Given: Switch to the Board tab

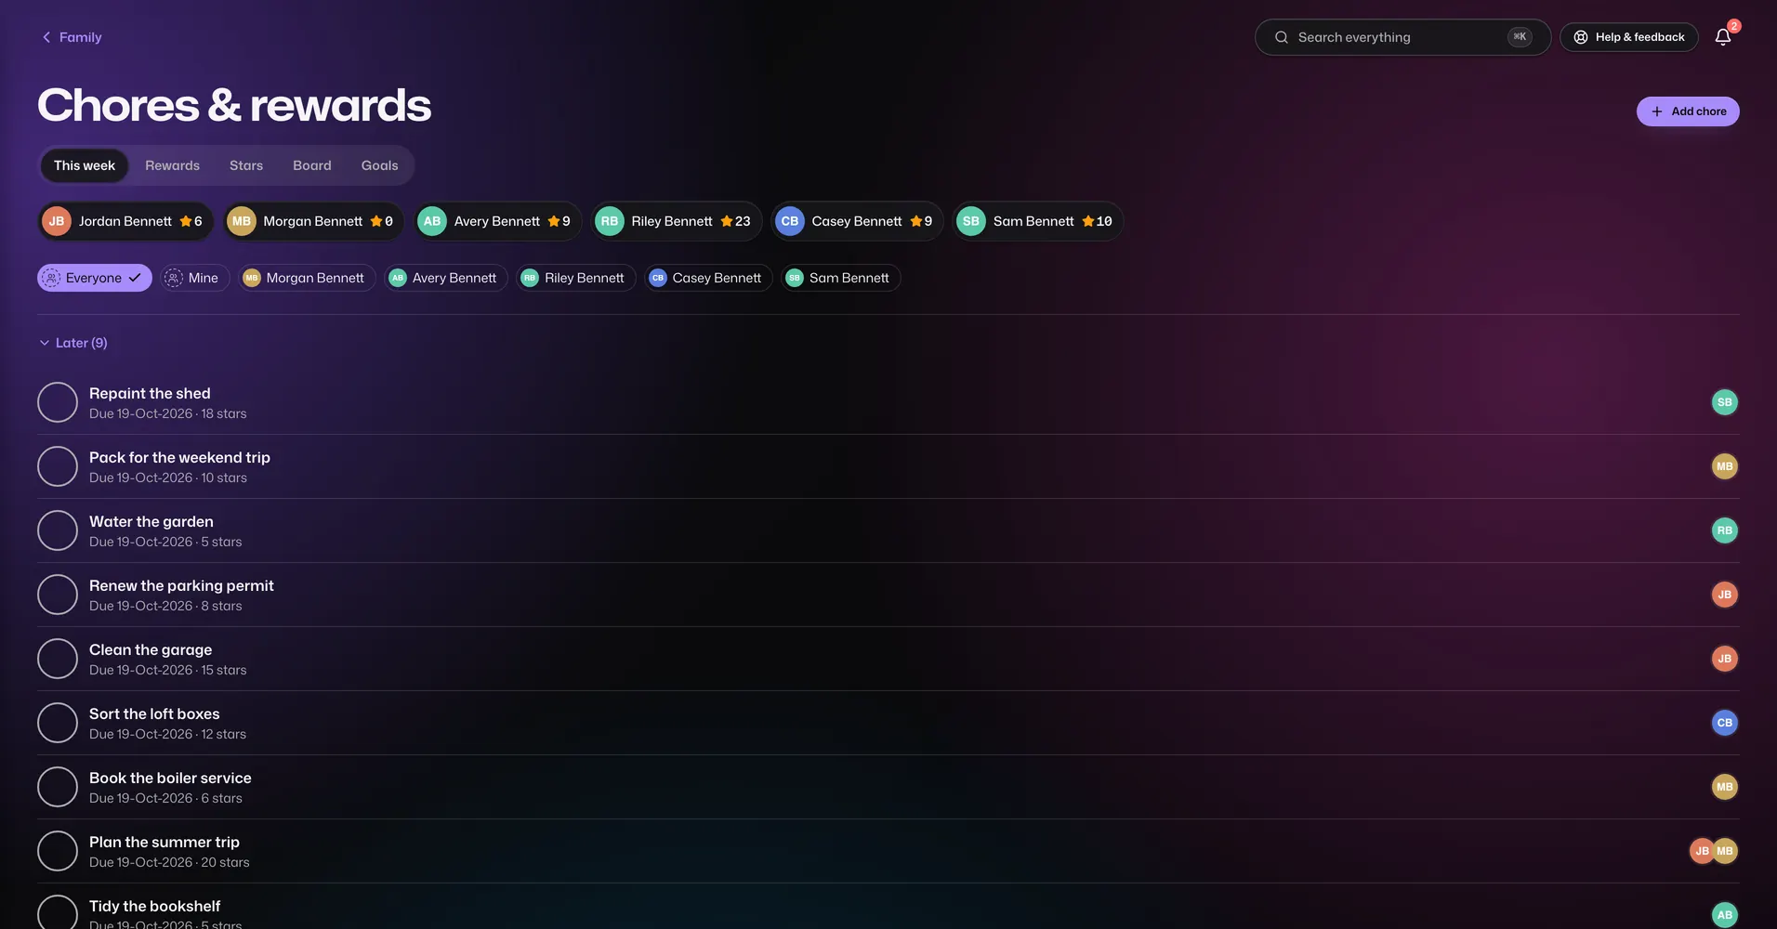Looking at the screenshot, I should point(312,165).
